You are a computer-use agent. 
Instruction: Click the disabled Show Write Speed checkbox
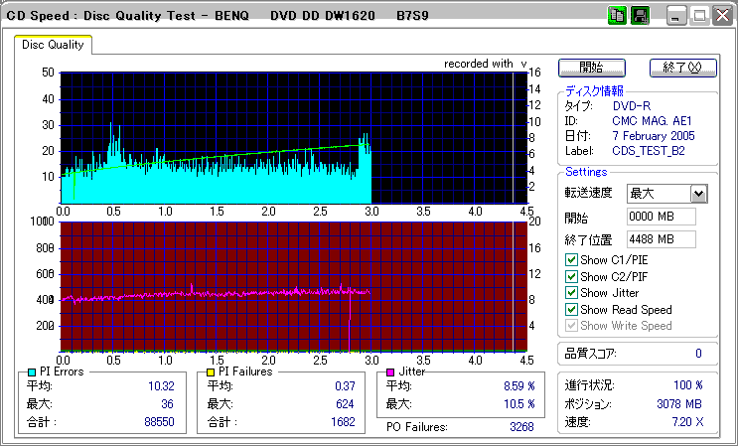[571, 326]
